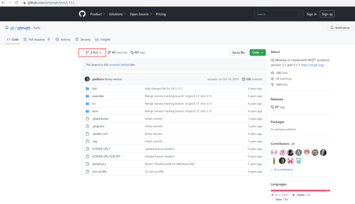Open the LICENSE.GPL3 file name
355x204 pixels.
101,149
